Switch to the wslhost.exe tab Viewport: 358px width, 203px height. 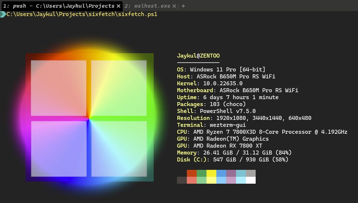[x=147, y=6]
